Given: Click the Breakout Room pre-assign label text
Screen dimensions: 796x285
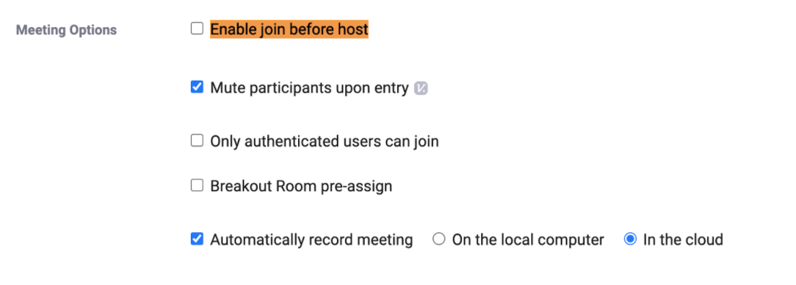Looking at the screenshot, I should 302,187.
